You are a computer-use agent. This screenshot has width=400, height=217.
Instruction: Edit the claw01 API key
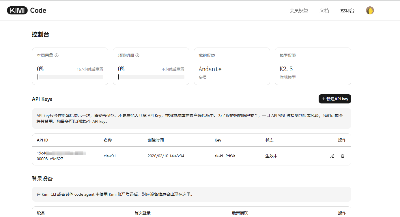332,156
